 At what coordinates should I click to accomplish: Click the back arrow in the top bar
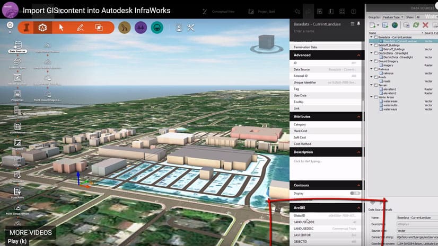click(x=297, y=12)
